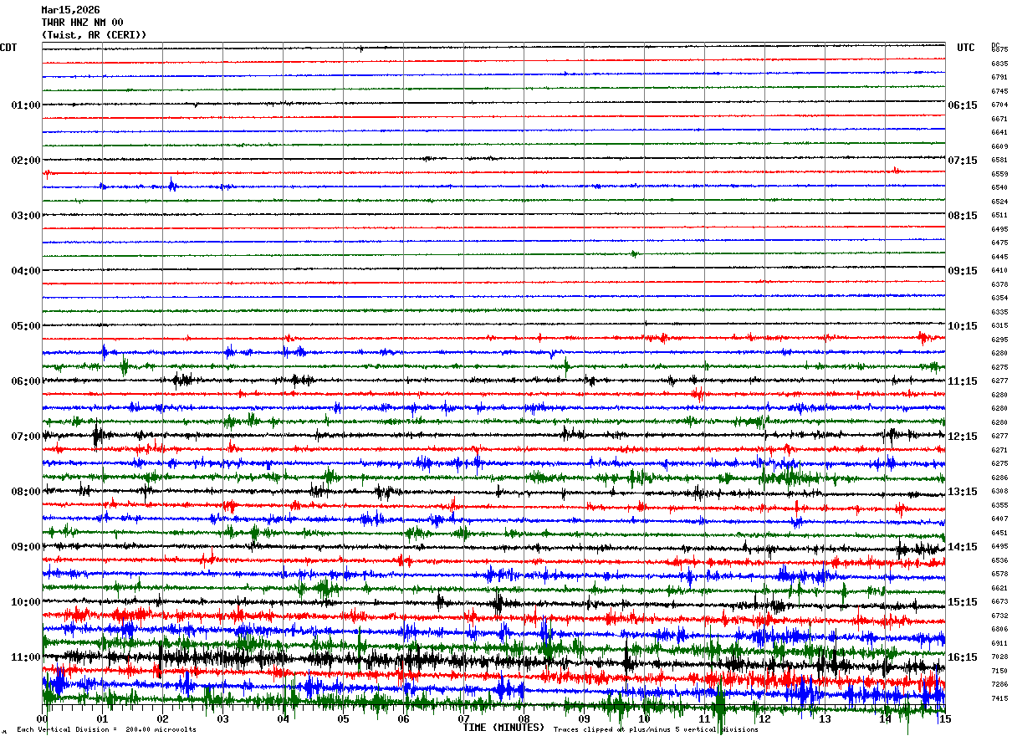
Task: Click the DC offset value 6911
Action: click(x=999, y=644)
